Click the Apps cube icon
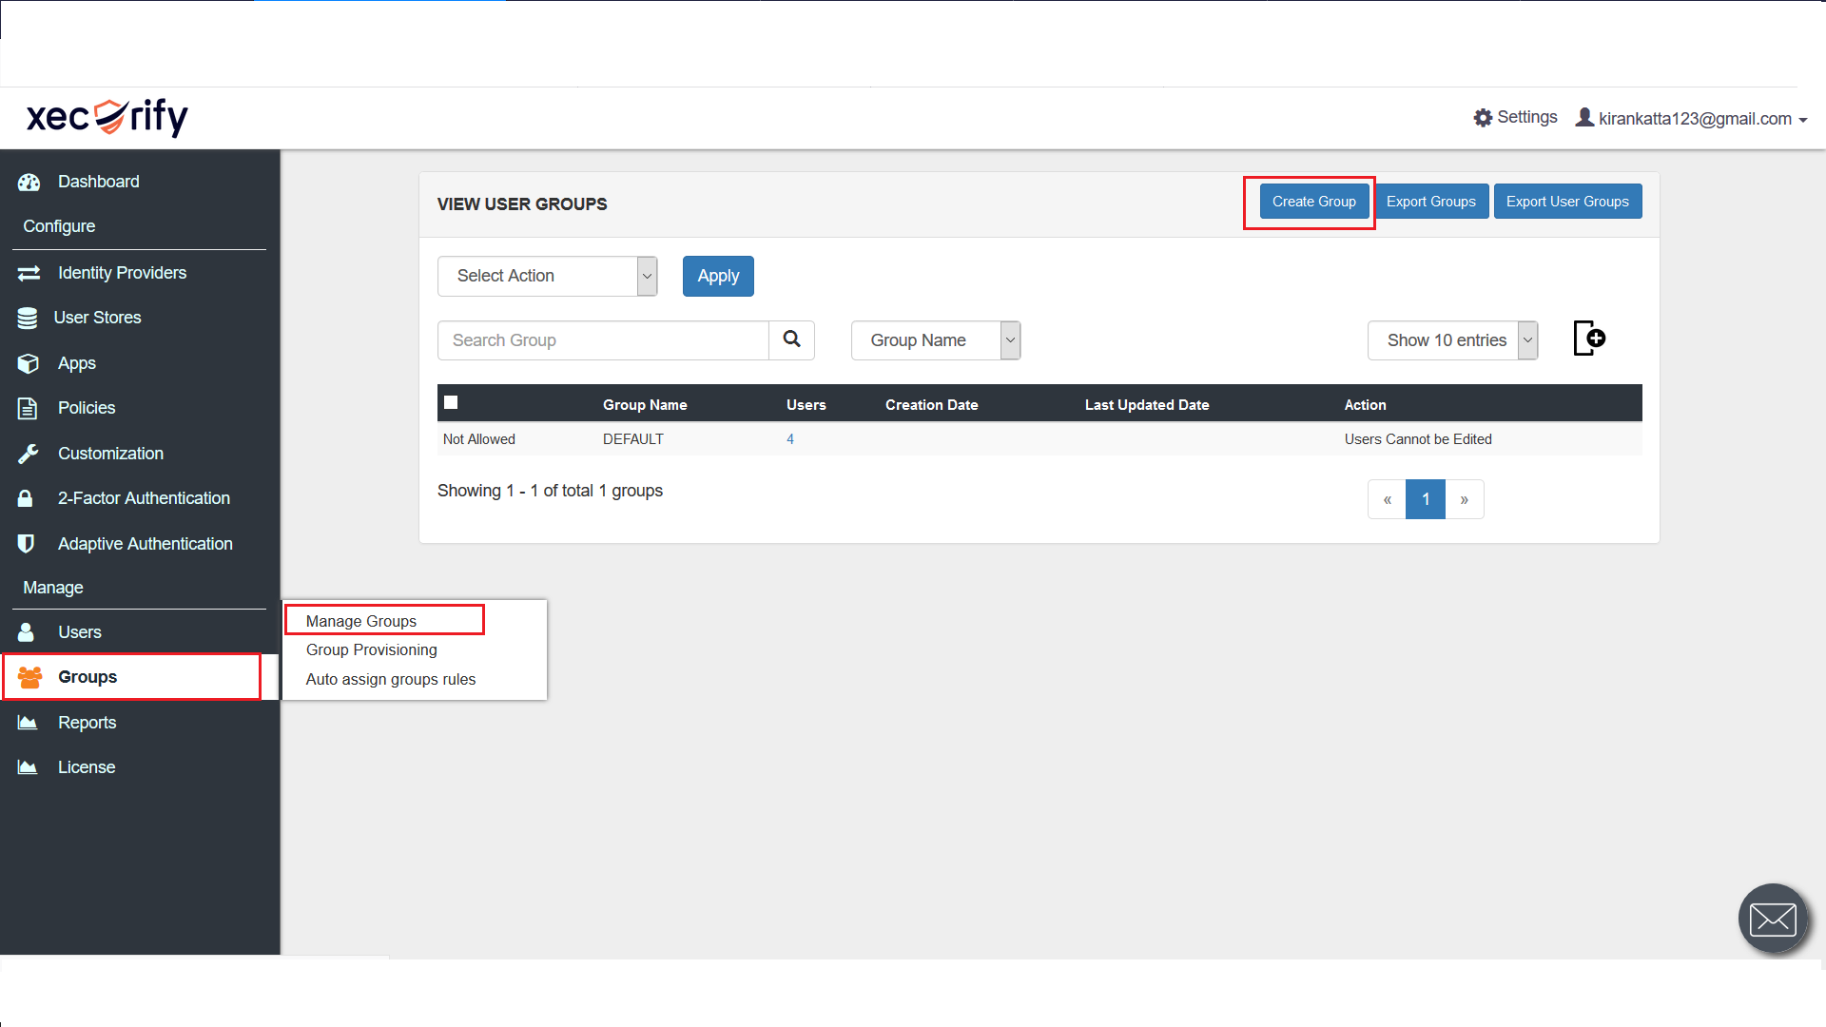This screenshot has height=1027, width=1826. pyautogui.click(x=29, y=363)
